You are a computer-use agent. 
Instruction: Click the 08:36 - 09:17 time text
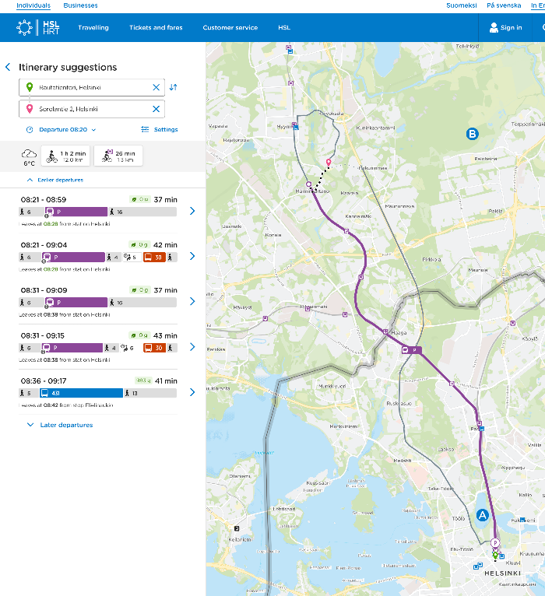click(44, 380)
